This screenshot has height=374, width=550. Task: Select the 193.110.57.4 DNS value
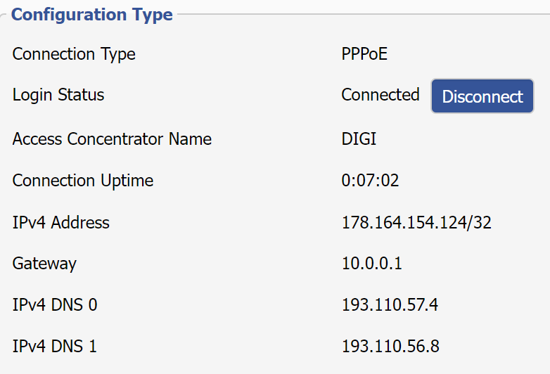point(390,305)
